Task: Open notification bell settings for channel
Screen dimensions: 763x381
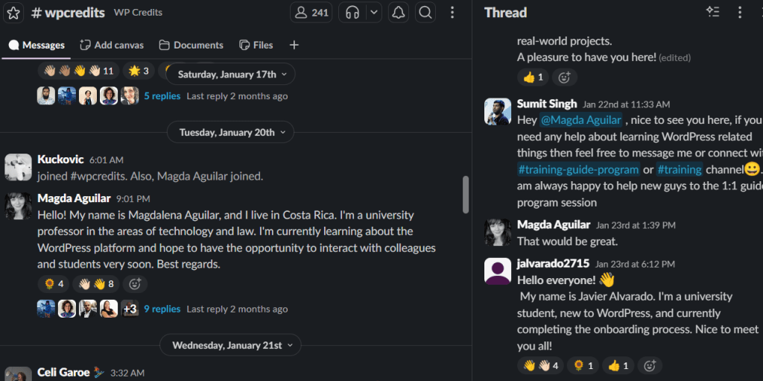Action: pyautogui.click(x=399, y=13)
